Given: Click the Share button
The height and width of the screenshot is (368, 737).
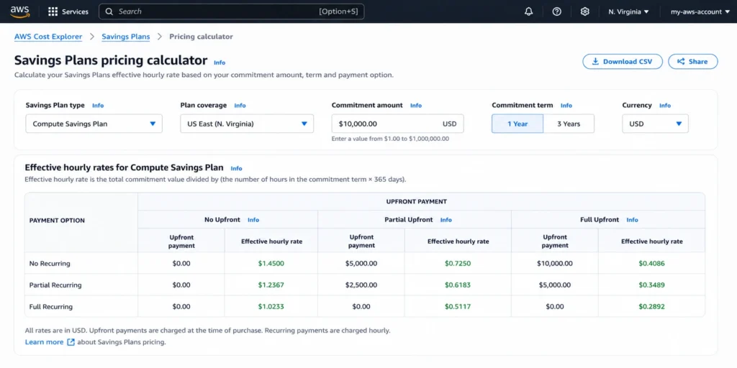Looking at the screenshot, I should click(x=693, y=62).
